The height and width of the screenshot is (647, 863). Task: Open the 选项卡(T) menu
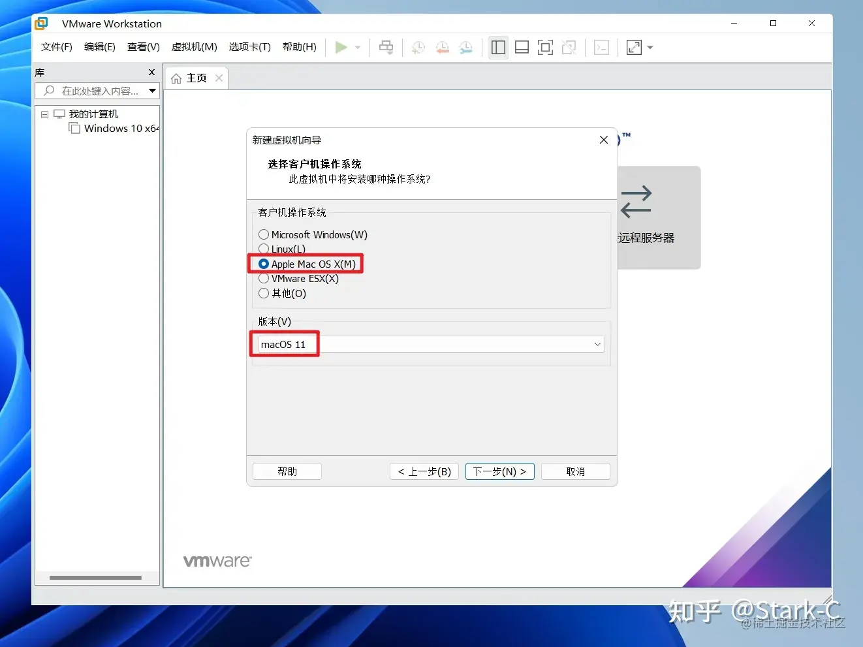tap(250, 47)
